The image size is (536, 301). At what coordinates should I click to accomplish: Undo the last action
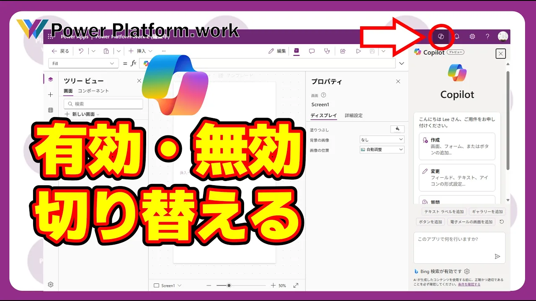81,51
